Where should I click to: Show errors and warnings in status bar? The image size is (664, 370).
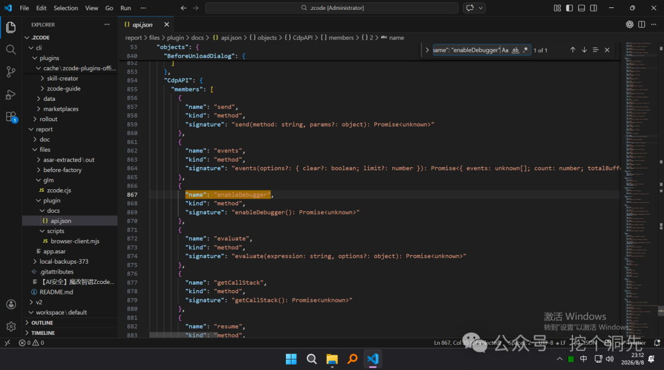[x=31, y=343]
